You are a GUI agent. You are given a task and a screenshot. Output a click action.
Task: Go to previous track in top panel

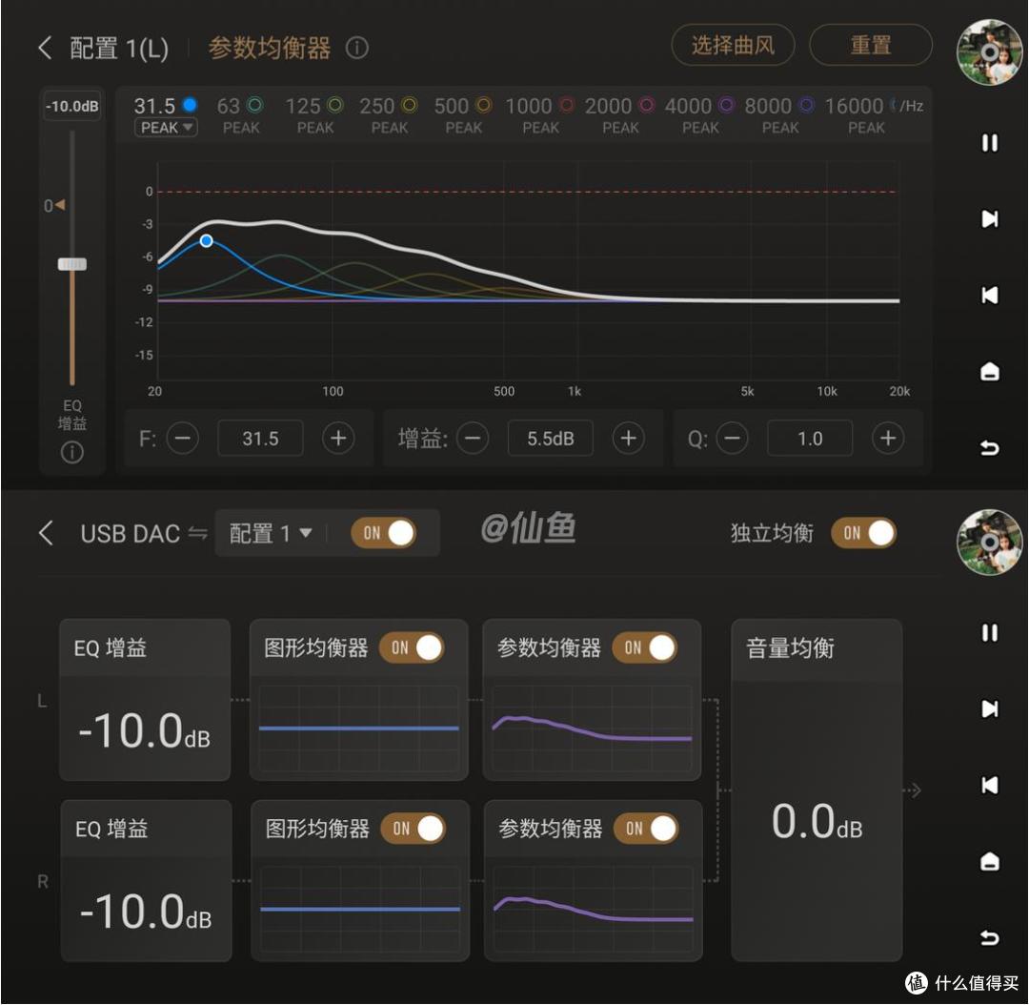(x=989, y=295)
